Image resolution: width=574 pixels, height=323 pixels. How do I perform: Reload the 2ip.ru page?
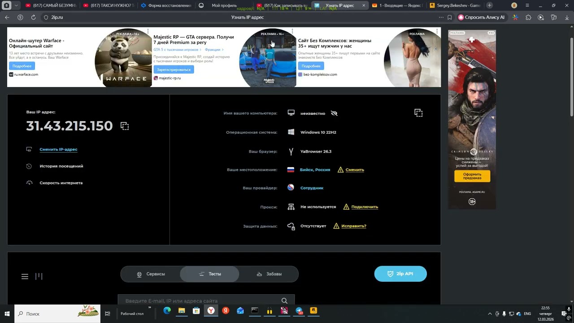pyautogui.click(x=33, y=17)
